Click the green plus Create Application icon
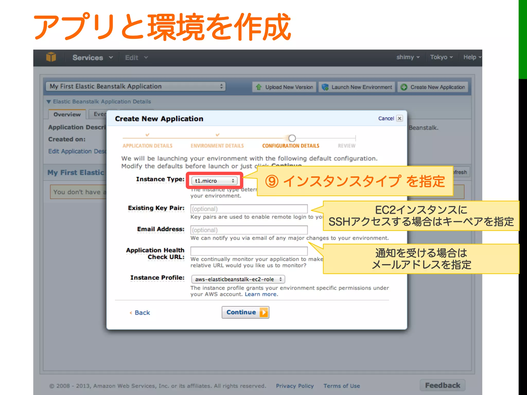The width and height of the screenshot is (527, 395). (404, 87)
